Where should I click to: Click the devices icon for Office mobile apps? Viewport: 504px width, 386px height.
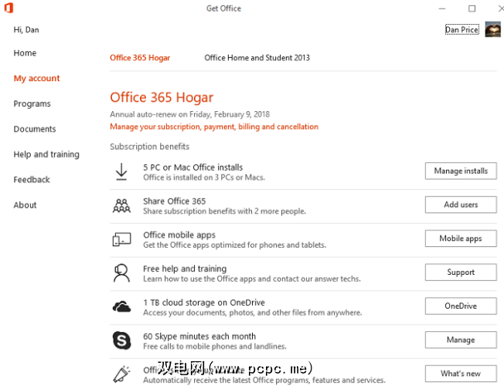(x=121, y=239)
